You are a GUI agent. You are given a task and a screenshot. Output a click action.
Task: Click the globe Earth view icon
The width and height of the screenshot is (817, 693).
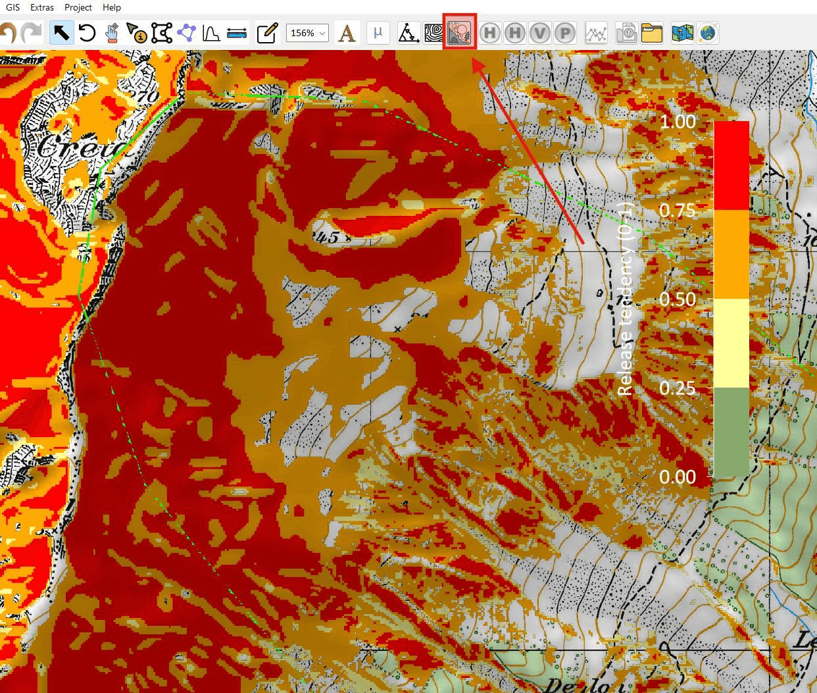708,33
